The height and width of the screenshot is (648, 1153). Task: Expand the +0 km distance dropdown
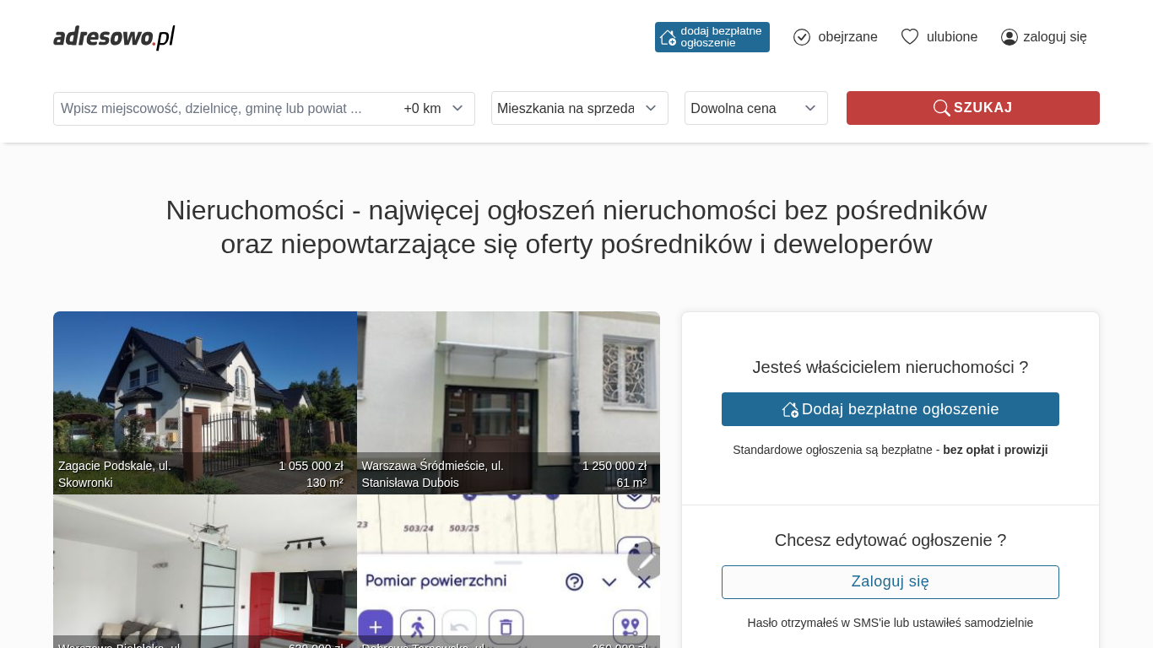(x=434, y=109)
